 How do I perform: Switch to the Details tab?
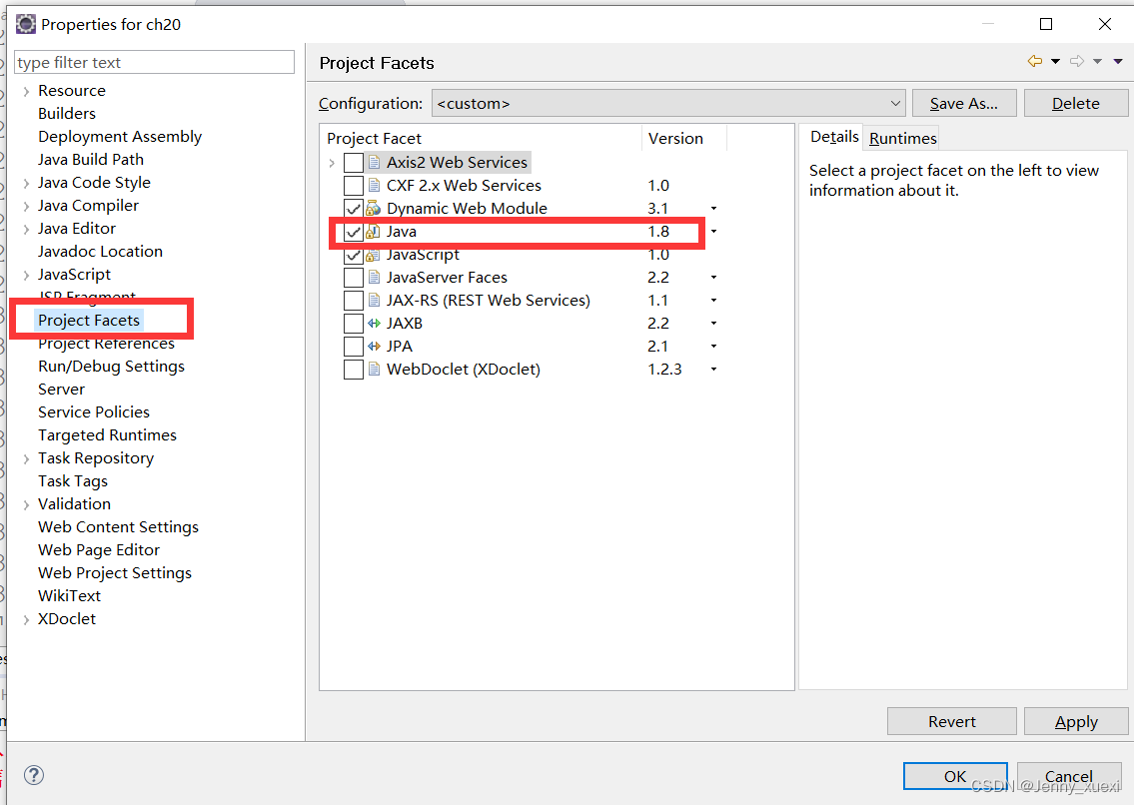[x=834, y=137]
